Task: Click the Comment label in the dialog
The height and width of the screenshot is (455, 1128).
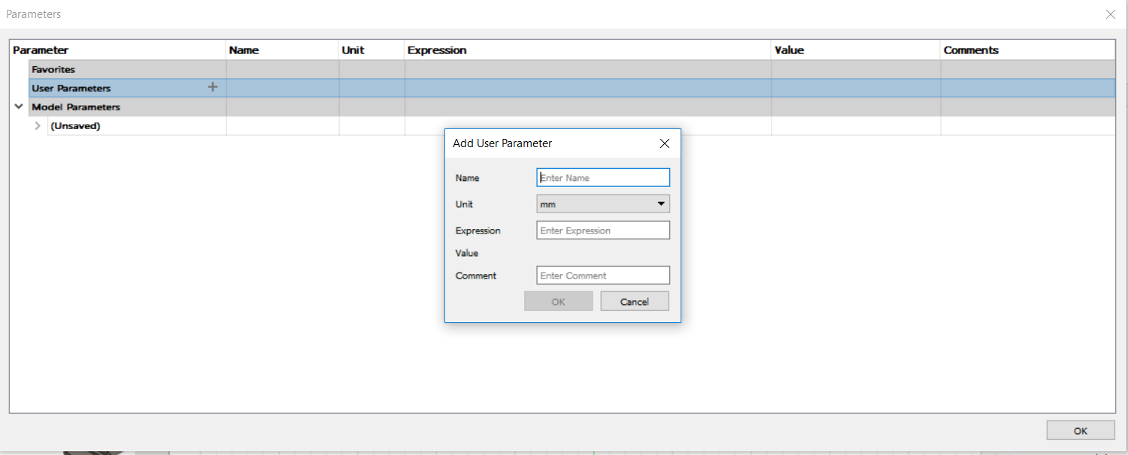Action: pyautogui.click(x=476, y=276)
